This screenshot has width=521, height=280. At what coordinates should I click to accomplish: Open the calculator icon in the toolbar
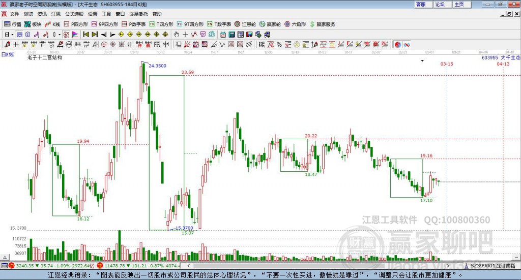[231, 35]
